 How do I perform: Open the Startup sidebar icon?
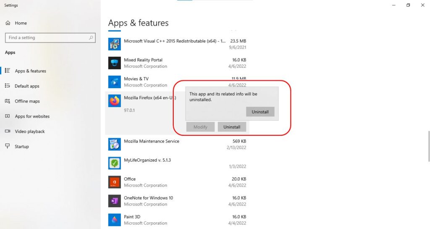tap(8, 146)
